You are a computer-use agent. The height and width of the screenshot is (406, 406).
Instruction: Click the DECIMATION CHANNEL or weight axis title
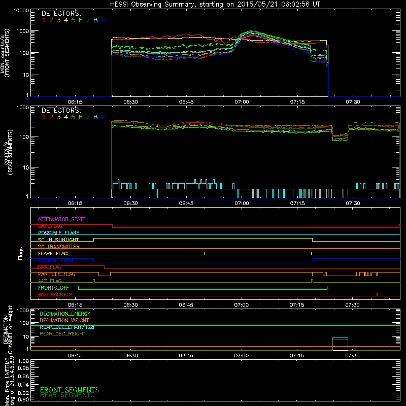[x=8, y=329]
